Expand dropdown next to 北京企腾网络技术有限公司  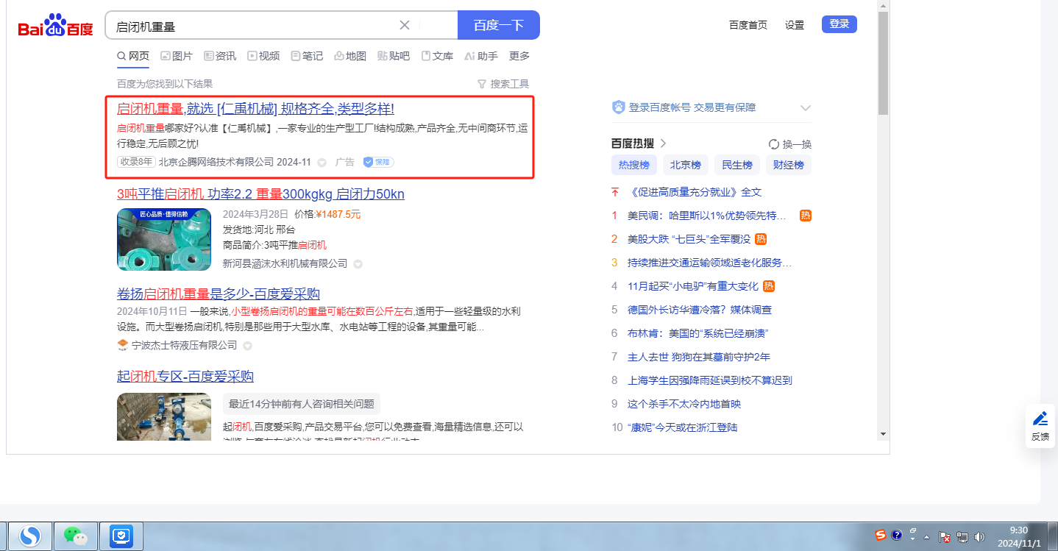322,163
